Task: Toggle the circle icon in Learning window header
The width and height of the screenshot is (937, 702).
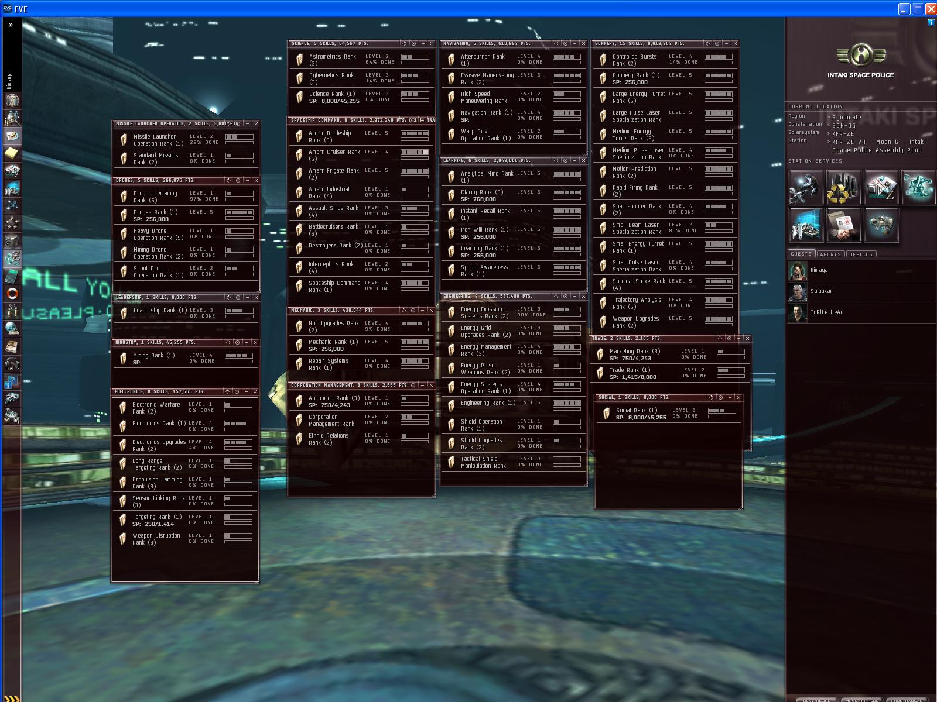Action: [x=565, y=161]
